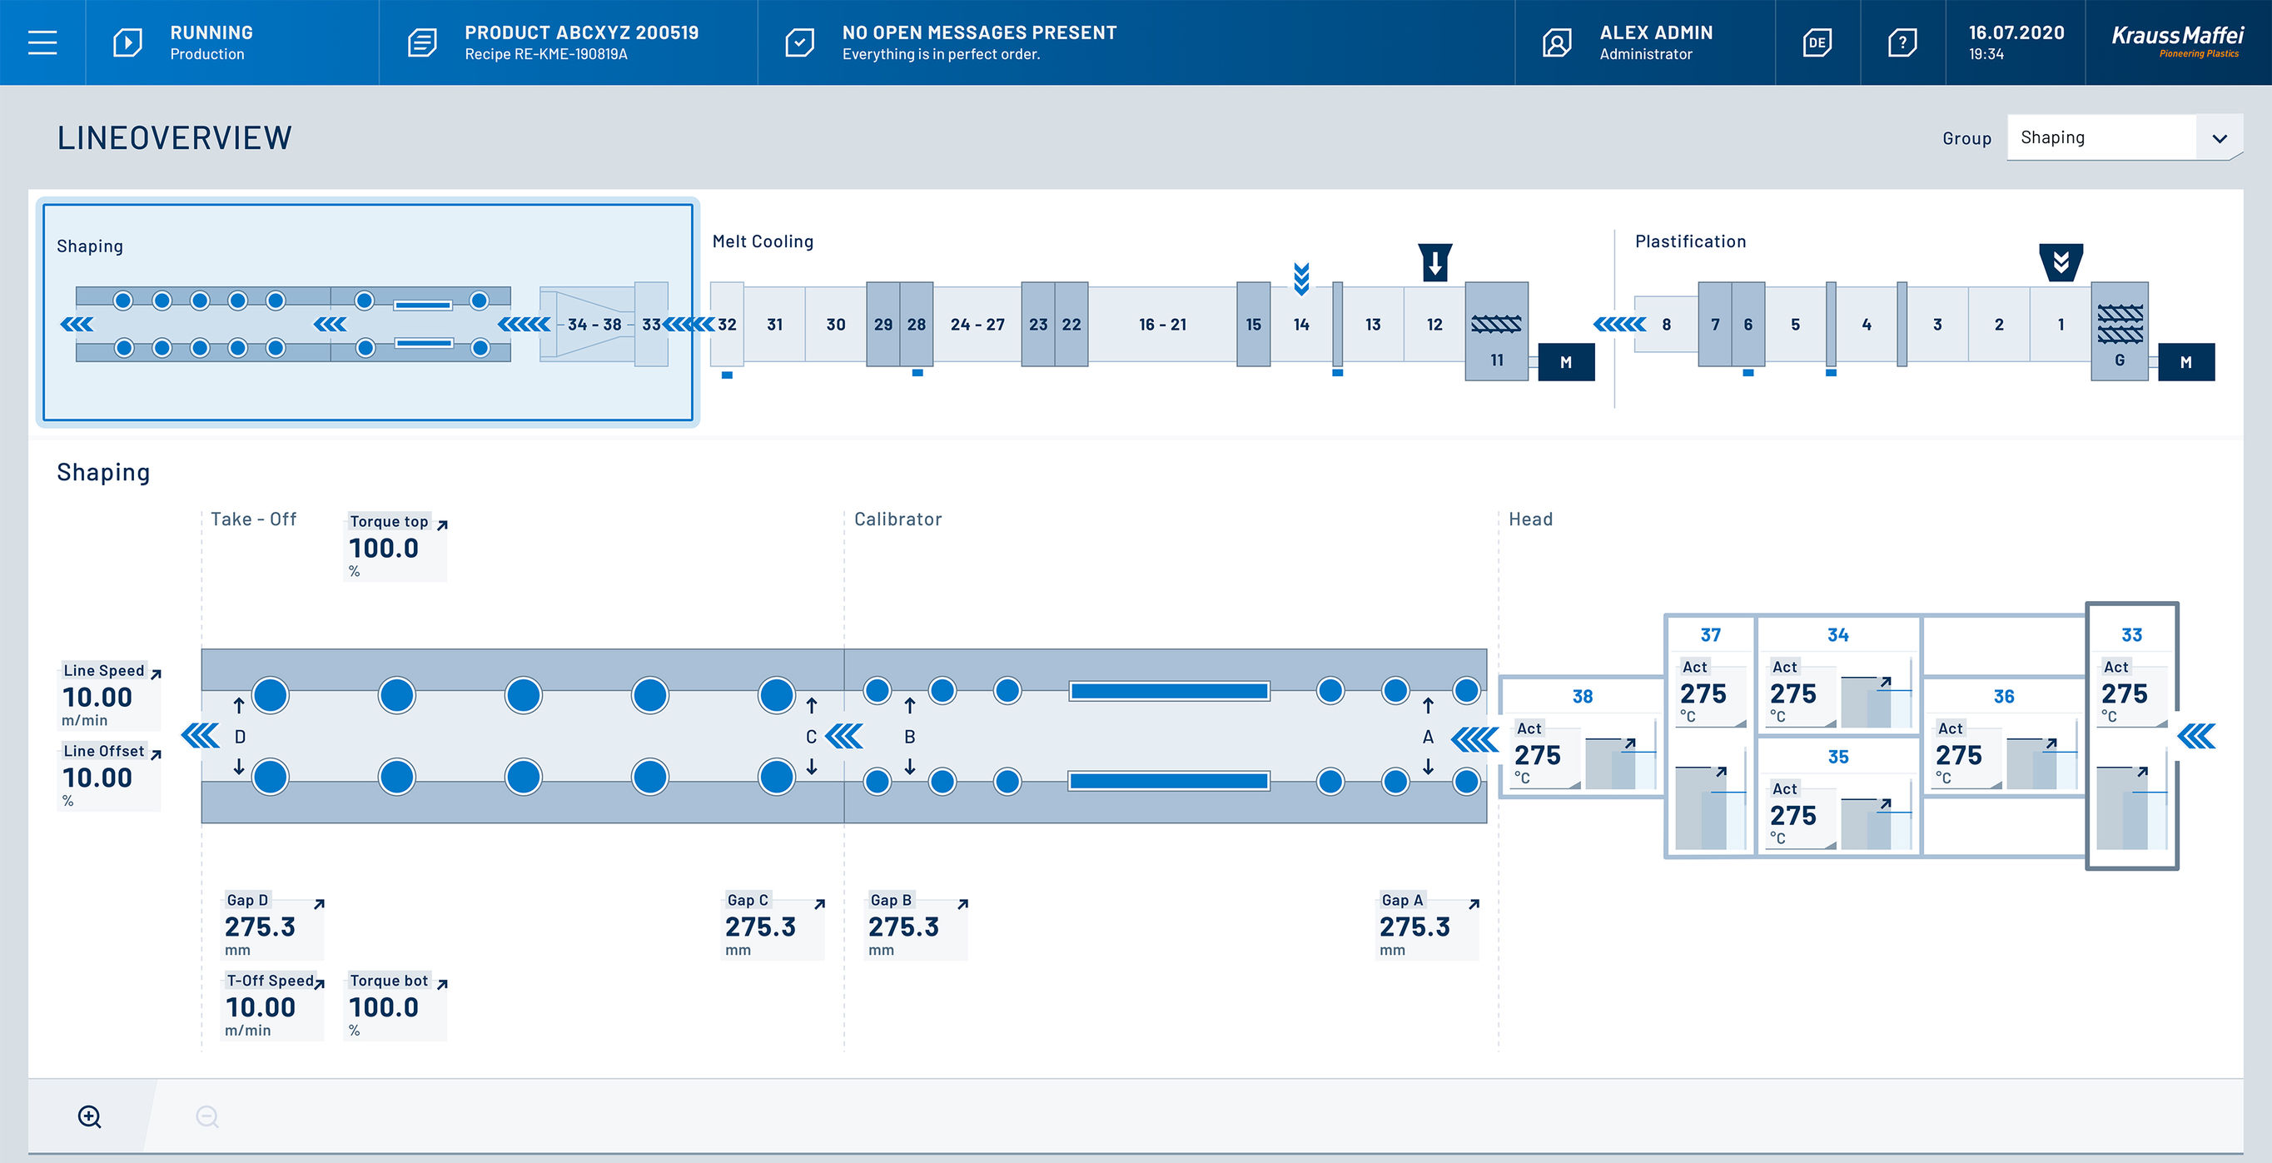Click the zoom in magnifier icon
This screenshot has width=2272, height=1163.
90,1116
